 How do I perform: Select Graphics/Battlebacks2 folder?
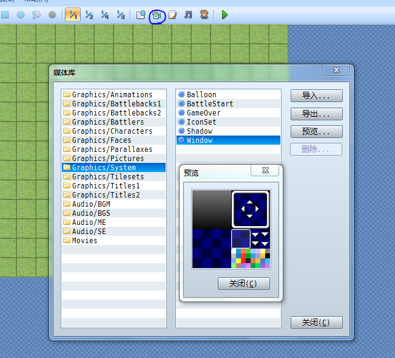pos(113,112)
